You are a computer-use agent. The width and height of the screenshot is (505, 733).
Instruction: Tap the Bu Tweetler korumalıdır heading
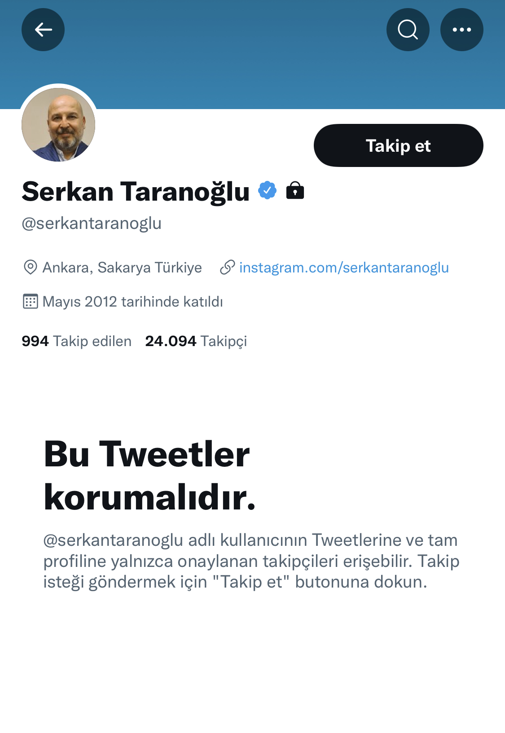[149, 476]
